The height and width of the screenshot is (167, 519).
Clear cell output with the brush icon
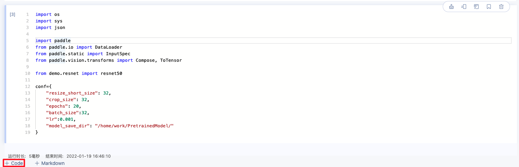(x=451, y=7)
